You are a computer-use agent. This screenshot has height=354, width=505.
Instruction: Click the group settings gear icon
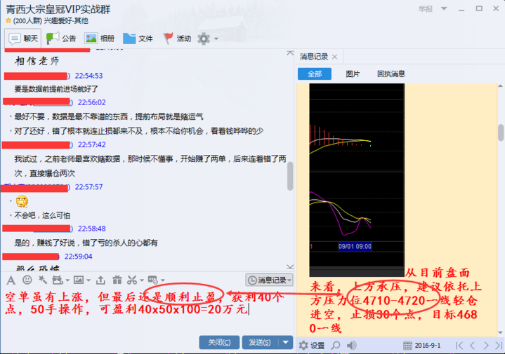[204, 39]
